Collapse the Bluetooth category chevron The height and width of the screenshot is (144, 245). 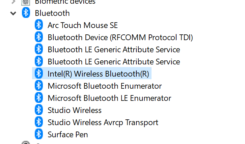pyautogui.click(x=13, y=13)
